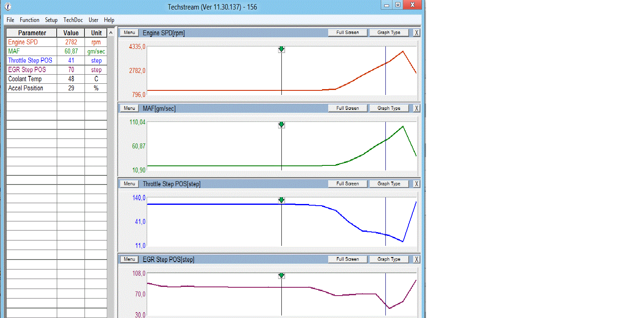Show Engine SPD graph in Full Screen
The height and width of the screenshot is (318, 644).
pyautogui.click(x=347, y=33)
